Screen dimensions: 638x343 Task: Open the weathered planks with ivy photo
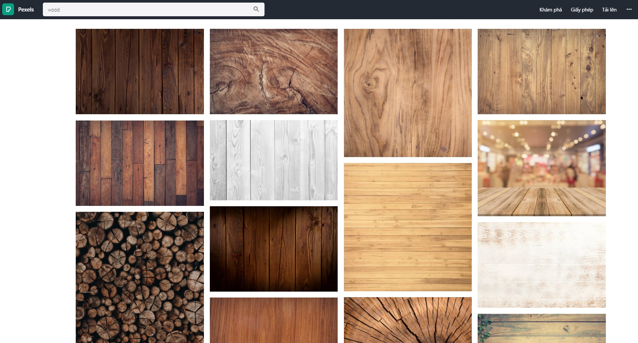pyautogui.click(x=542, y=328)
